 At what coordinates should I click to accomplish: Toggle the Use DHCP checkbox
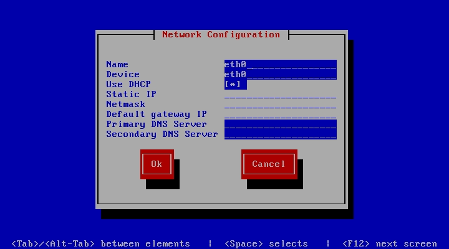235,85
